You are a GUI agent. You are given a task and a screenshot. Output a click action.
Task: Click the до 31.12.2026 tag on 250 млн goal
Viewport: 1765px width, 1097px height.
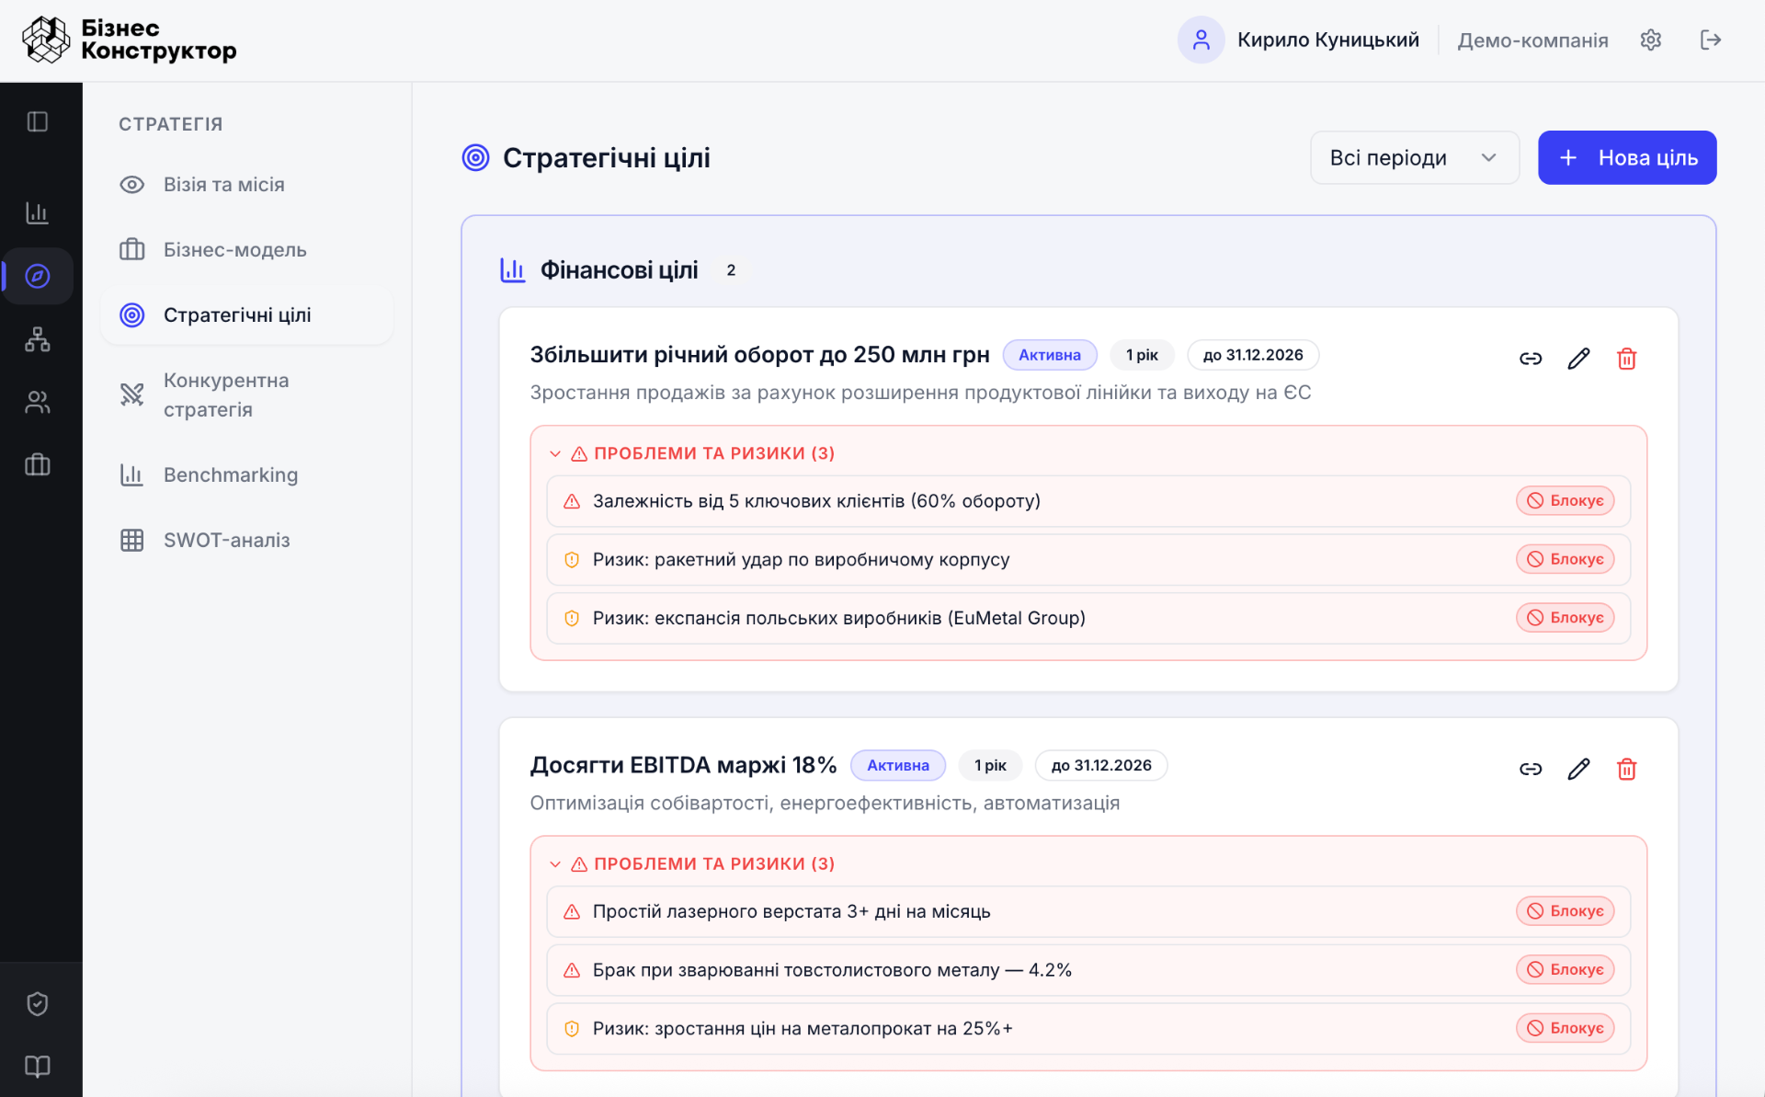coord(1253,355)
